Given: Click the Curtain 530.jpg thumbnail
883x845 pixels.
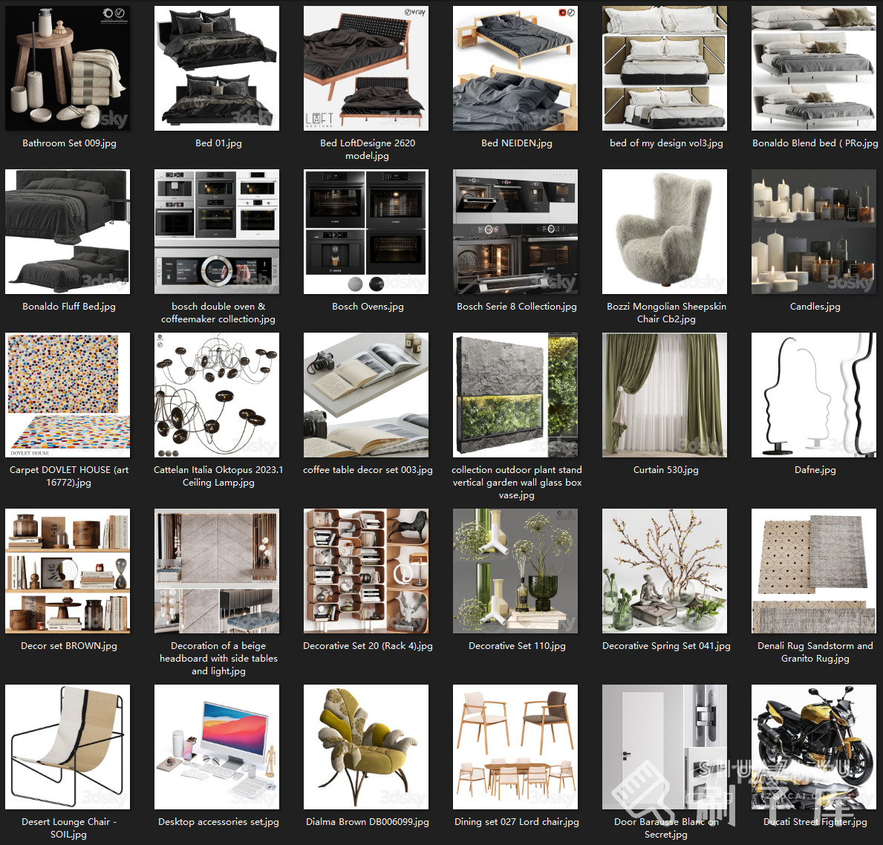Looking at the screenshot, I should click(x=665, y=395).
